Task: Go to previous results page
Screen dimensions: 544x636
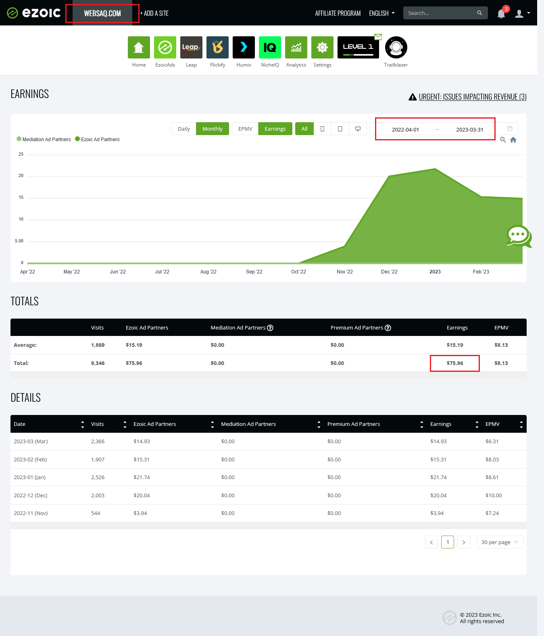Action: [x=431, y=542]
